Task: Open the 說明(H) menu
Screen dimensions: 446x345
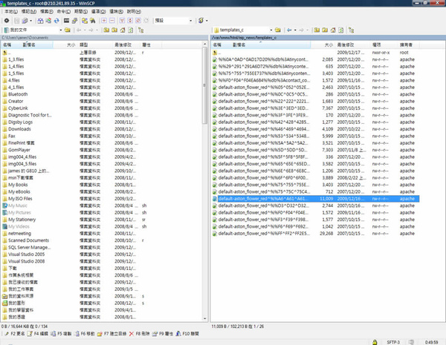Action: tap(134, 11)
